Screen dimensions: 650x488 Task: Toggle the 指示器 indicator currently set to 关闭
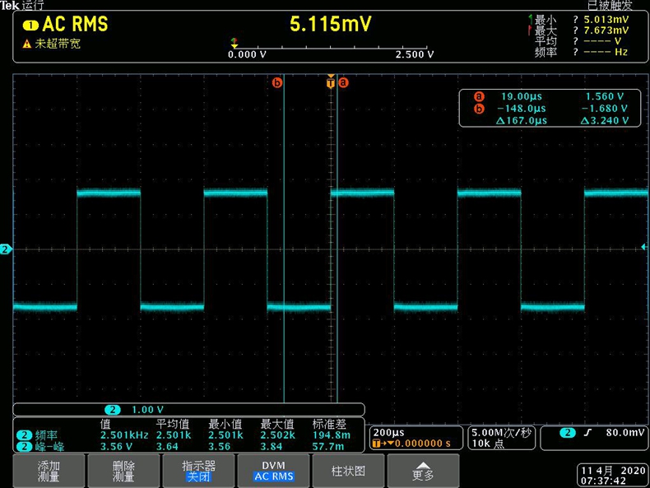[198, 471]
